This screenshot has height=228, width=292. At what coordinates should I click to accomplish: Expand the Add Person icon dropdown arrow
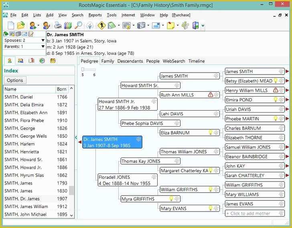(39, 25)
